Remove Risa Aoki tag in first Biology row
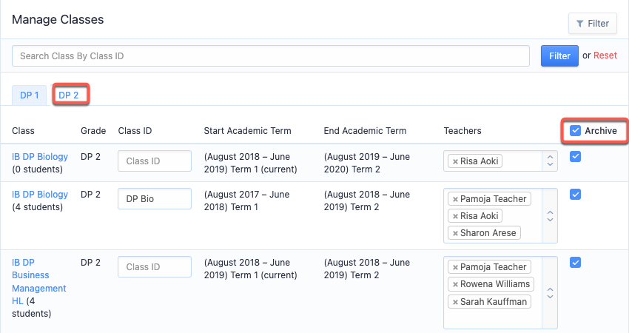The height and width of the screenshot is (333, 629). tap(455, 161)
